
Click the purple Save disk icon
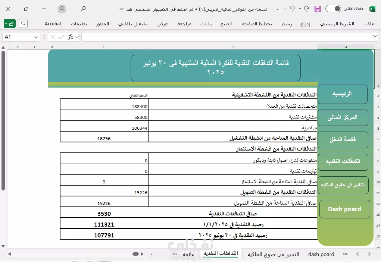tap(317, 9)
